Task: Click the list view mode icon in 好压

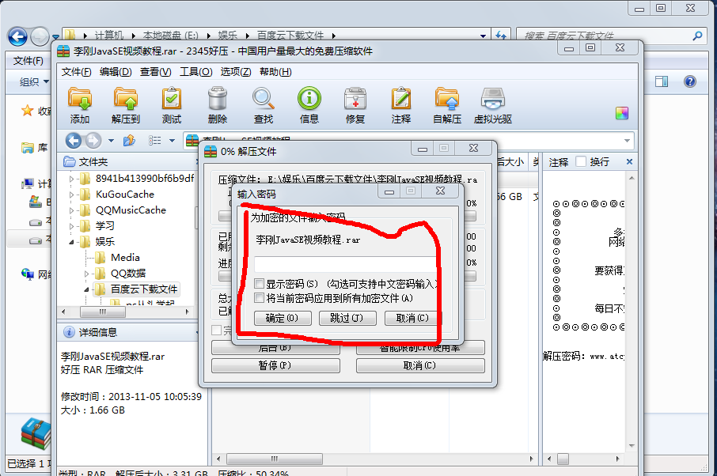Action: tap(154, 140)
